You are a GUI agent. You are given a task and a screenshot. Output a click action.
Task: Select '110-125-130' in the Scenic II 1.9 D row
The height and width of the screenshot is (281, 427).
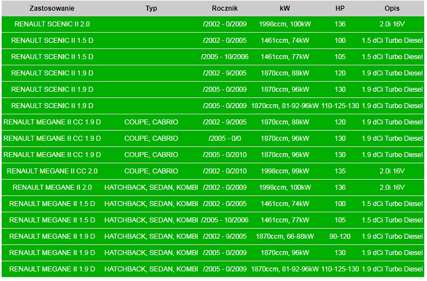tap(340, 106)
